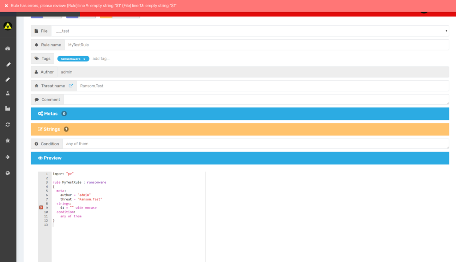Open the flask lab icon in sidebar
Screen dimensions: 456x262
pyautogui.click(x=7, y=93)
